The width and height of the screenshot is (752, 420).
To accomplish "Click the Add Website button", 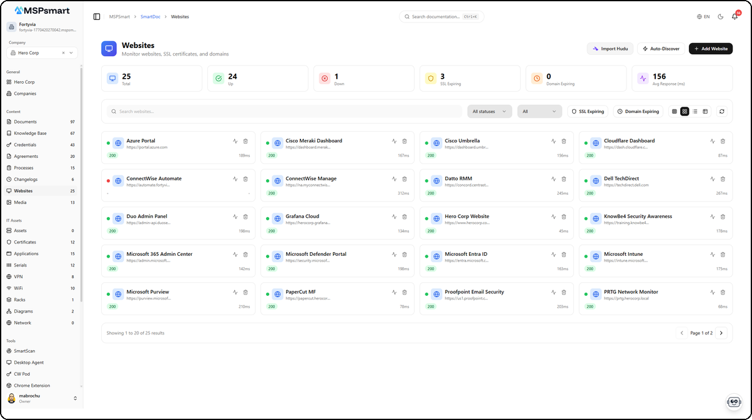I will (710, 48).
